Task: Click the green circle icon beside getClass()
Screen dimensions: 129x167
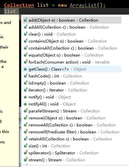Action: coord(25,69)
